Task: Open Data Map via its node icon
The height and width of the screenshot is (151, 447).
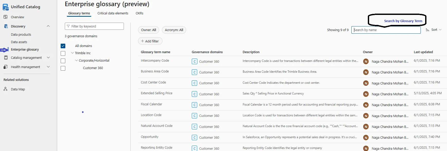Action: click(x=5, y=89)
